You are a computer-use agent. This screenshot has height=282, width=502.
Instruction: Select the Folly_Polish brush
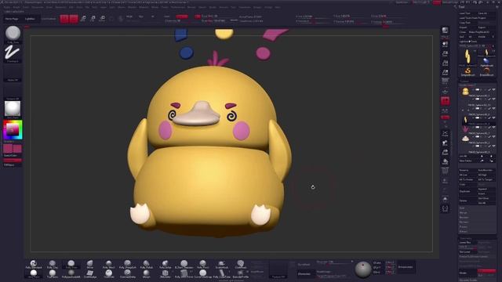coord(147,265)
